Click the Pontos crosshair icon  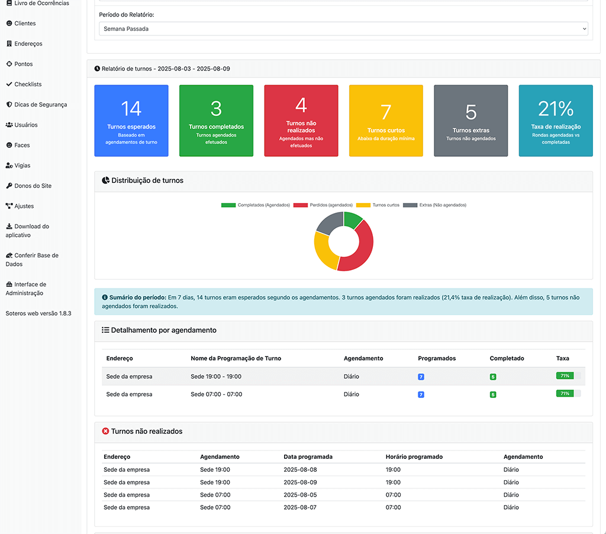point(9,64)
